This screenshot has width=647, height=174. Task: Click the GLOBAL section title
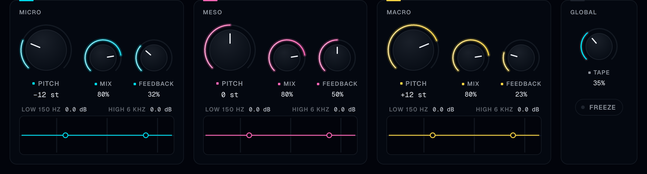click(583, 12)
